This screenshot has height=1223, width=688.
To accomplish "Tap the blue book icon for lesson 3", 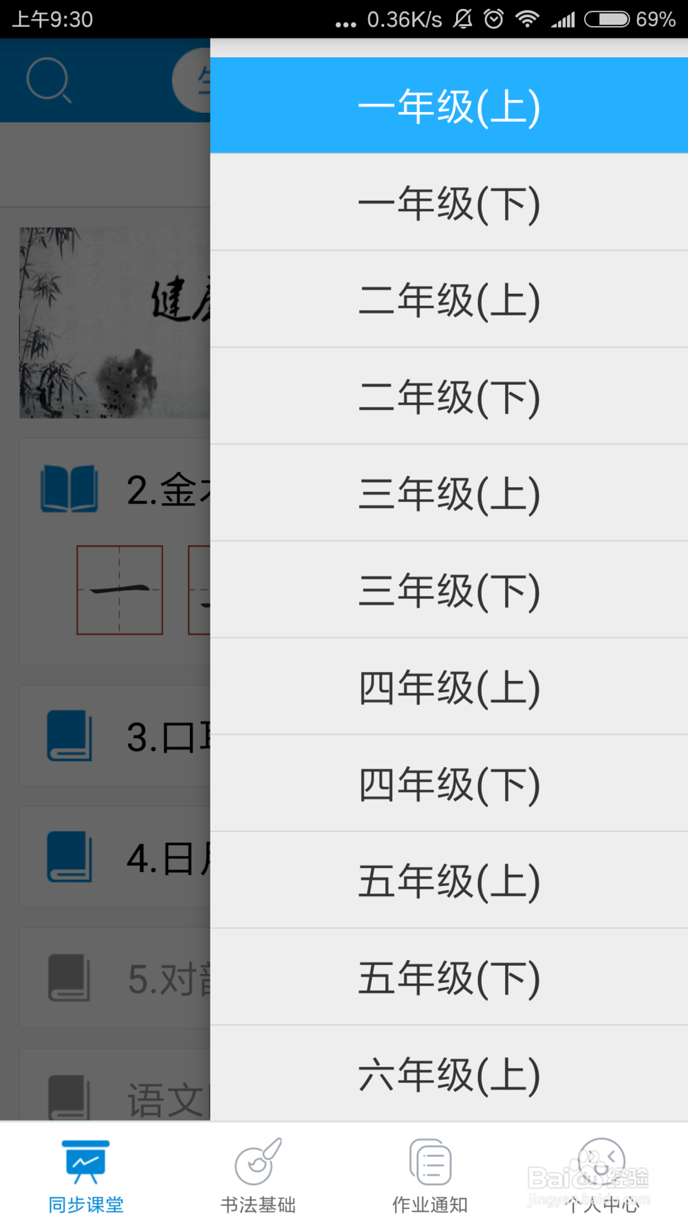I will (x=69, y=736).
